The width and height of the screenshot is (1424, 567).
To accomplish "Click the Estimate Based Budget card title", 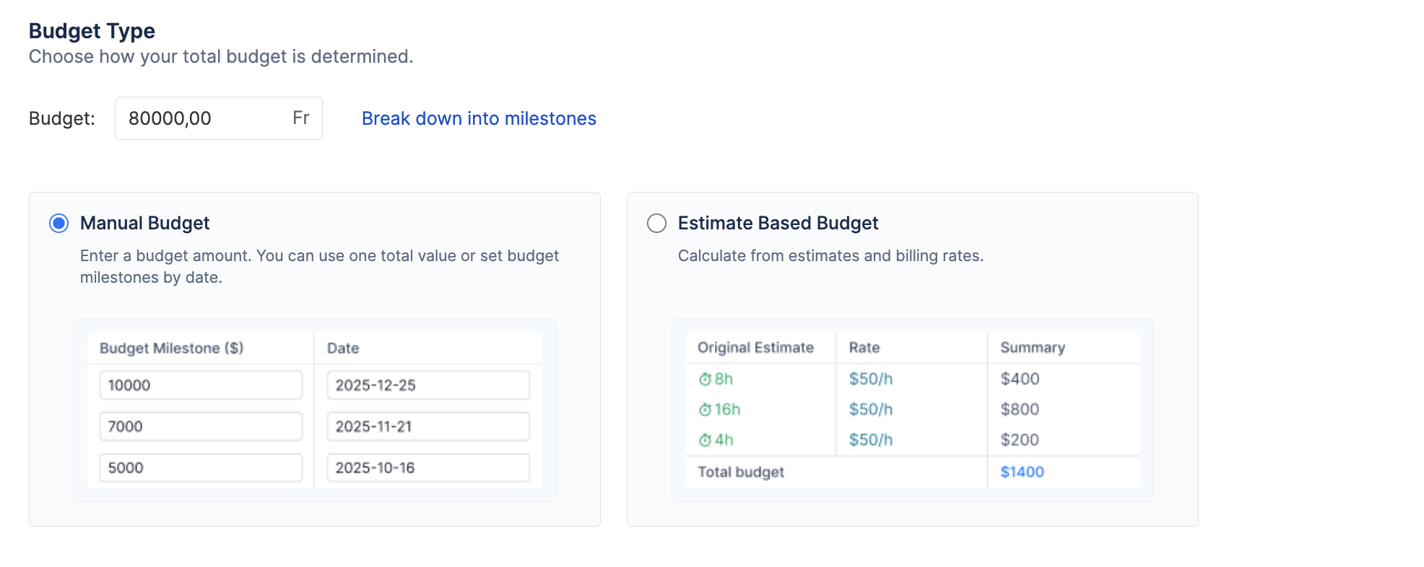I will [778, 224].
